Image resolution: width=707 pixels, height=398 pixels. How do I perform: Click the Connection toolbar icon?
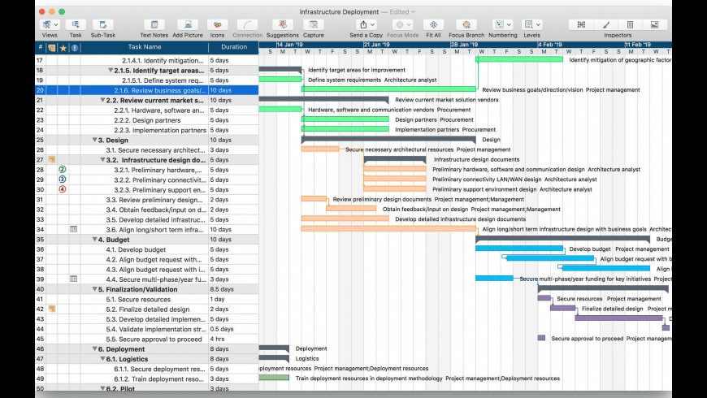click(247, 25)
